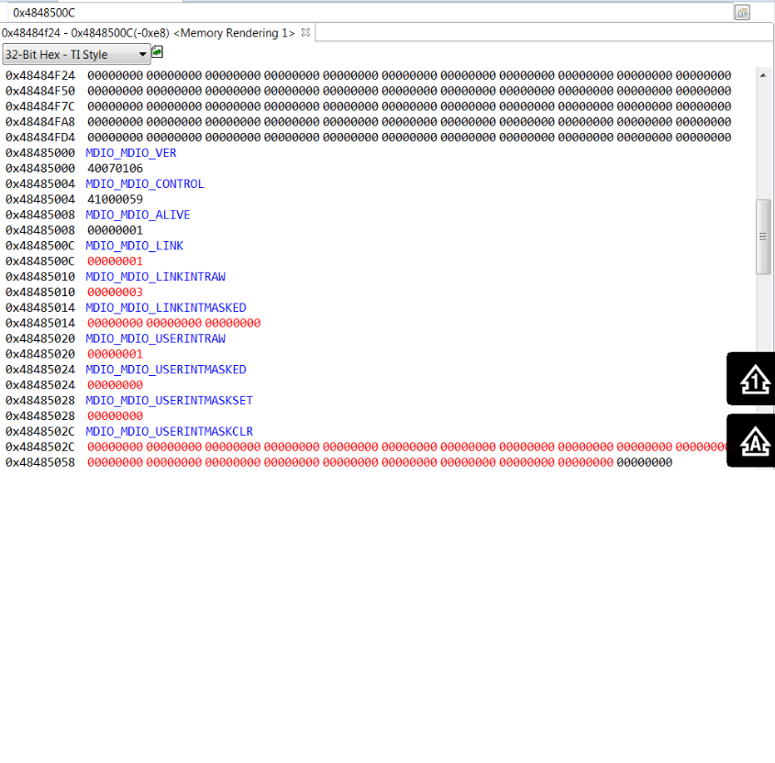The height and width of the screenshot is (763, 775).
Task: Select value 41000059
Action: coord(116,199)
